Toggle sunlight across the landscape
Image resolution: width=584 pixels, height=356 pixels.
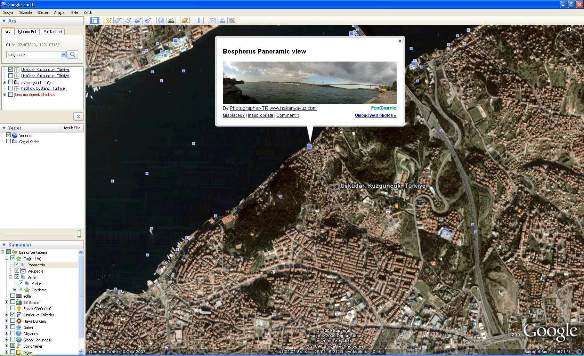point(171,21)
